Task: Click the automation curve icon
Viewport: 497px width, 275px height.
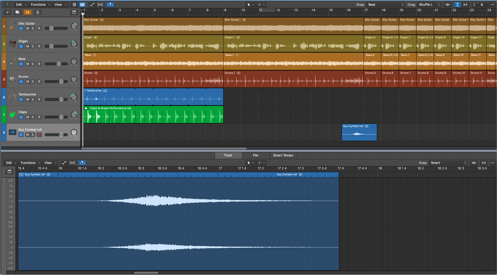Action: click(x=92, y=4)
